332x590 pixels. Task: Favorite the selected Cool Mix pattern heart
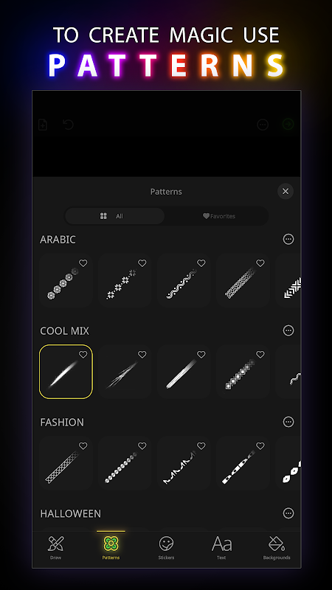[x=83, y=355]
